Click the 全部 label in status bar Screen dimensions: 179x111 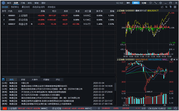pos(143,108)
